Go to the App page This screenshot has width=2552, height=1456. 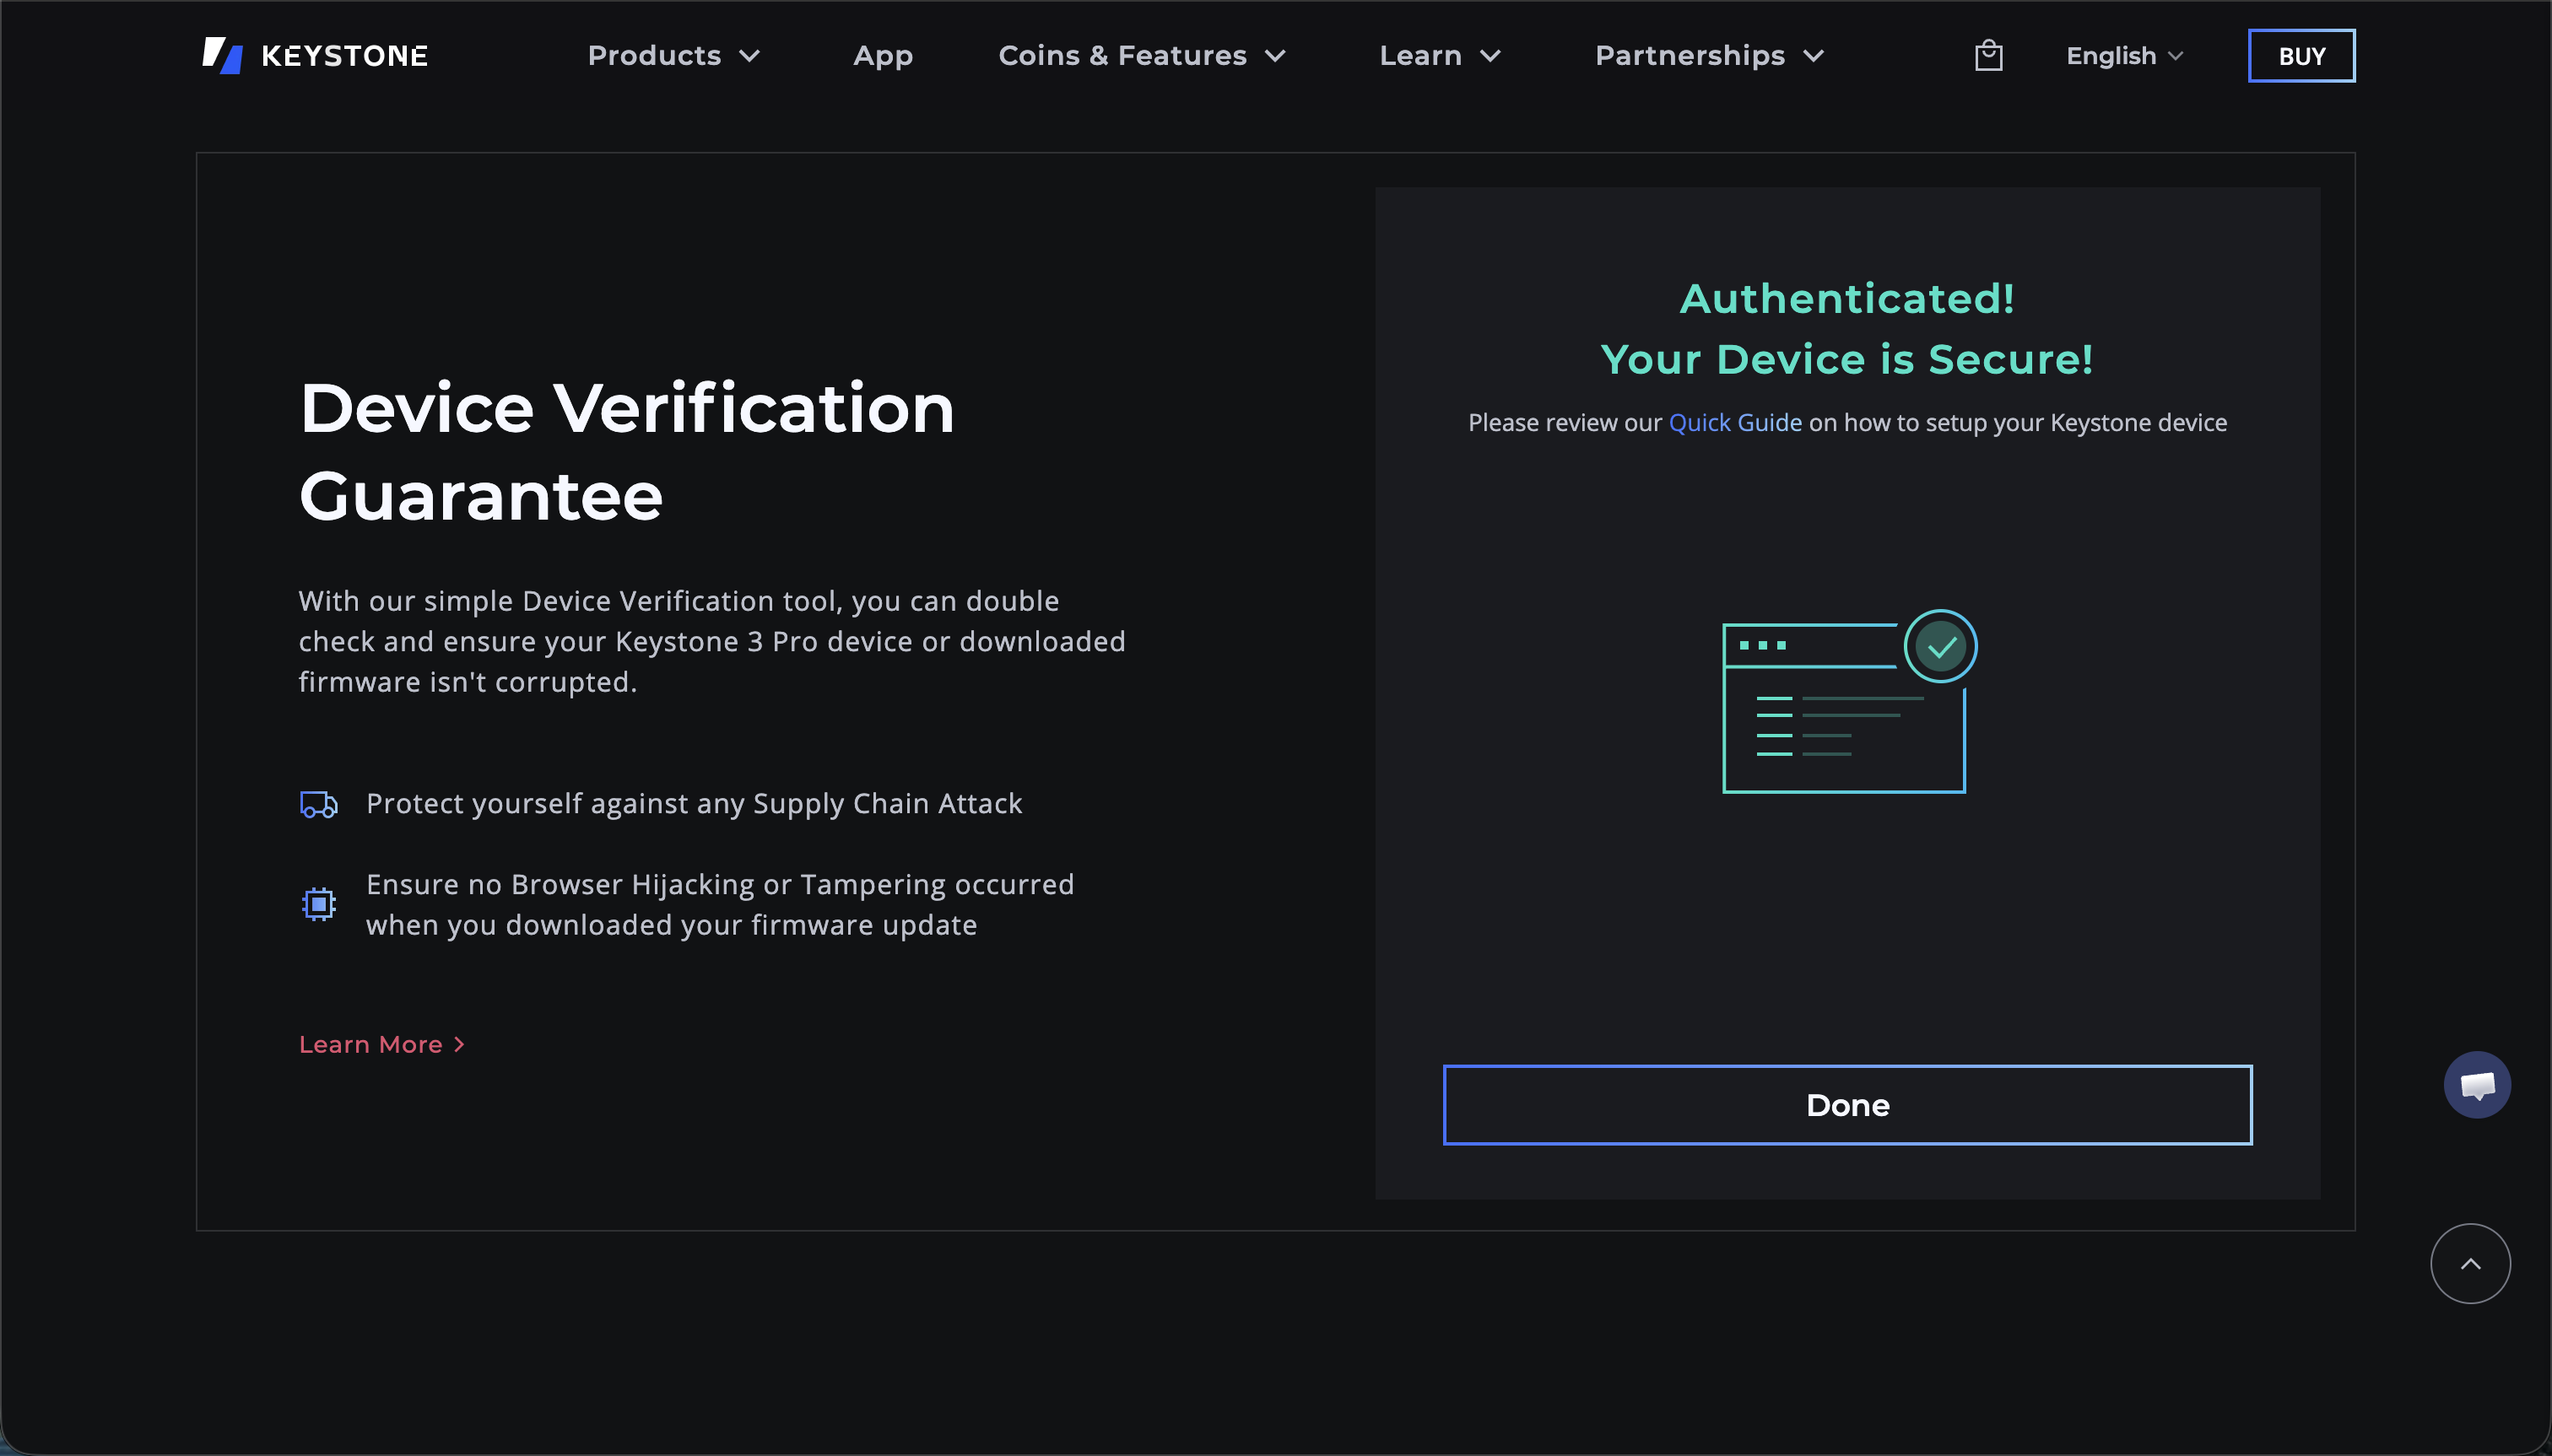(x=883, y=56)
